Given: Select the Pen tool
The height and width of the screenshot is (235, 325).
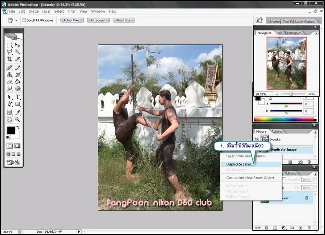Looking at the screenshot, I should pos(9,104).
